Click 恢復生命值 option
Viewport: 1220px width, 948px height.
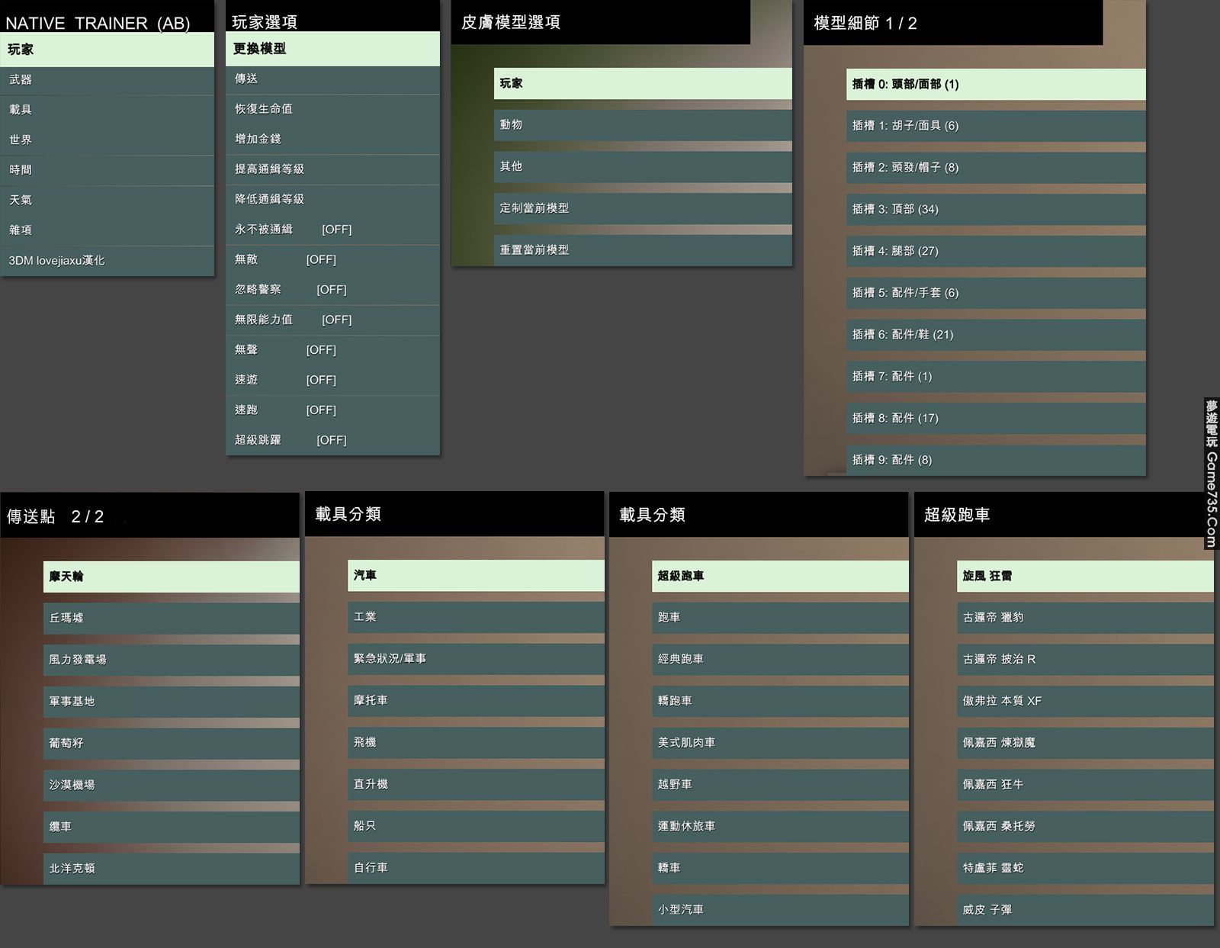[332, 109]
